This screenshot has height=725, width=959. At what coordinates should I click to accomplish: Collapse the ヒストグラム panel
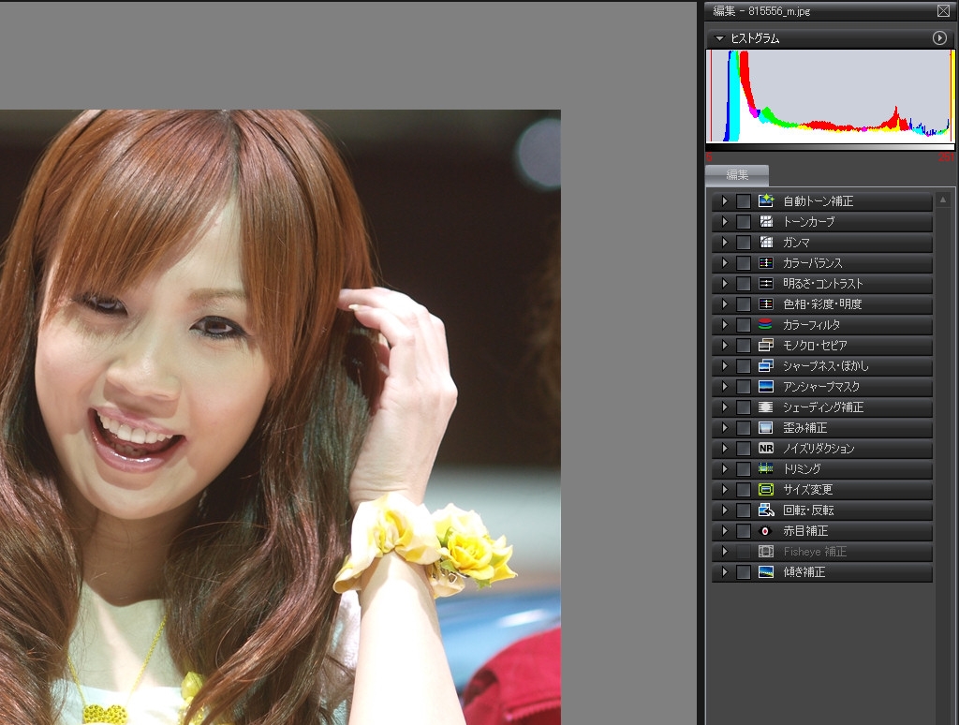pos(719,38)
